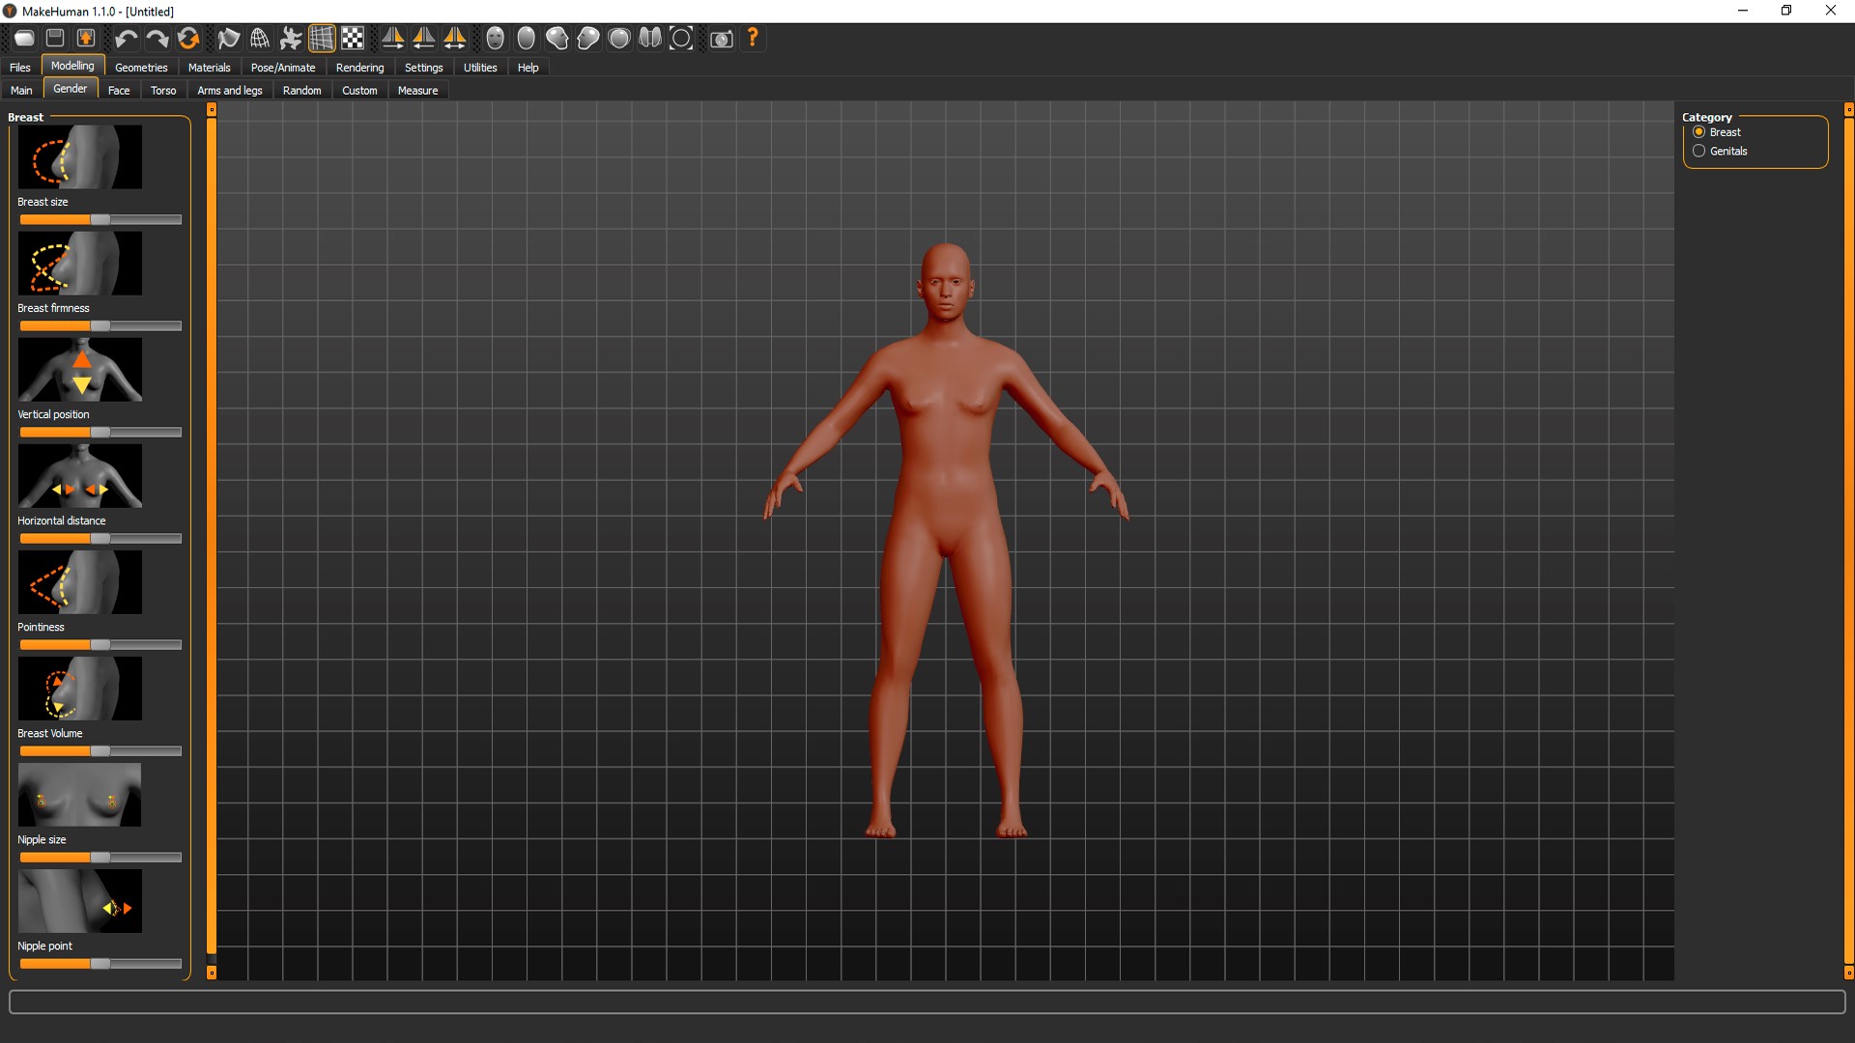Toggle pose figure icon in toolbar

(x=290, y=39)
